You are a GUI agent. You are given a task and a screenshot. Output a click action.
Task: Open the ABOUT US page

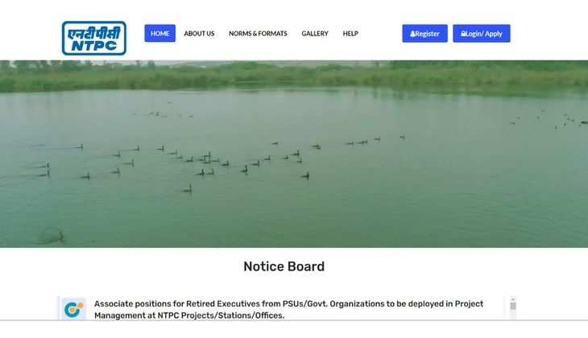199,33
